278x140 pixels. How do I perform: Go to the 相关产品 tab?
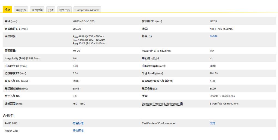[x=64, y=10]
